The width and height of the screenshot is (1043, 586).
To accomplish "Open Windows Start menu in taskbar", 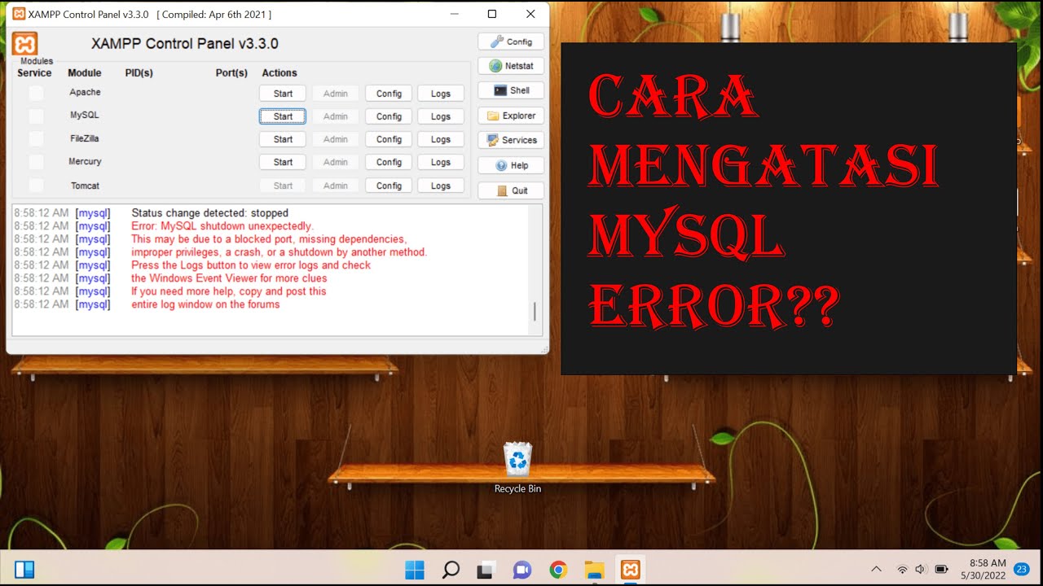I will [x=415, y=569].
